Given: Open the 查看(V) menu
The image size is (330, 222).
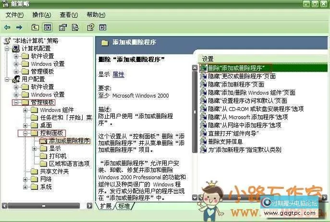Looking at the screenshot, I should [69, 15].
